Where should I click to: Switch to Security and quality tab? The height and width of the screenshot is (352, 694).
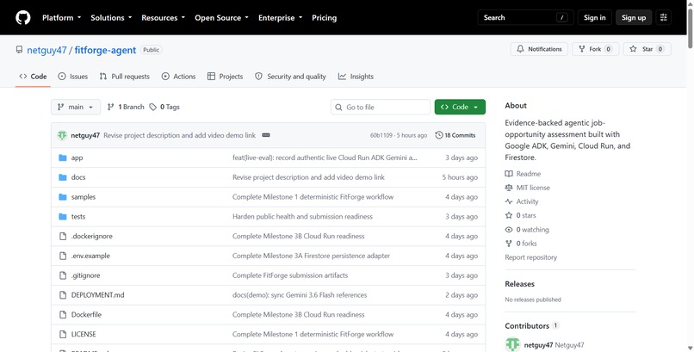[x=290, y=77]
